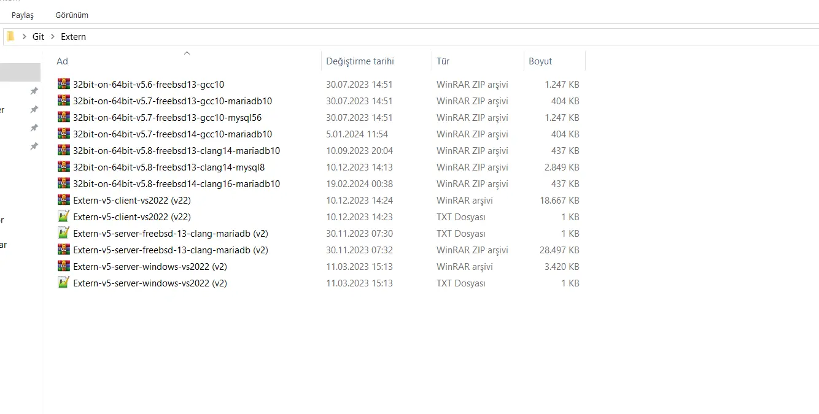This screenshot has width=819, height=414.
Task: Click the Extern breadcrumb segment
Action: tap(74, 37)
